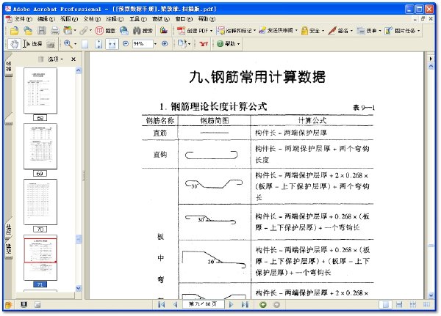This screenshot has width=441, height=316.
Task: Expand the paperclip attachment dropdown arrow
Action: click(x=90, y=30)
